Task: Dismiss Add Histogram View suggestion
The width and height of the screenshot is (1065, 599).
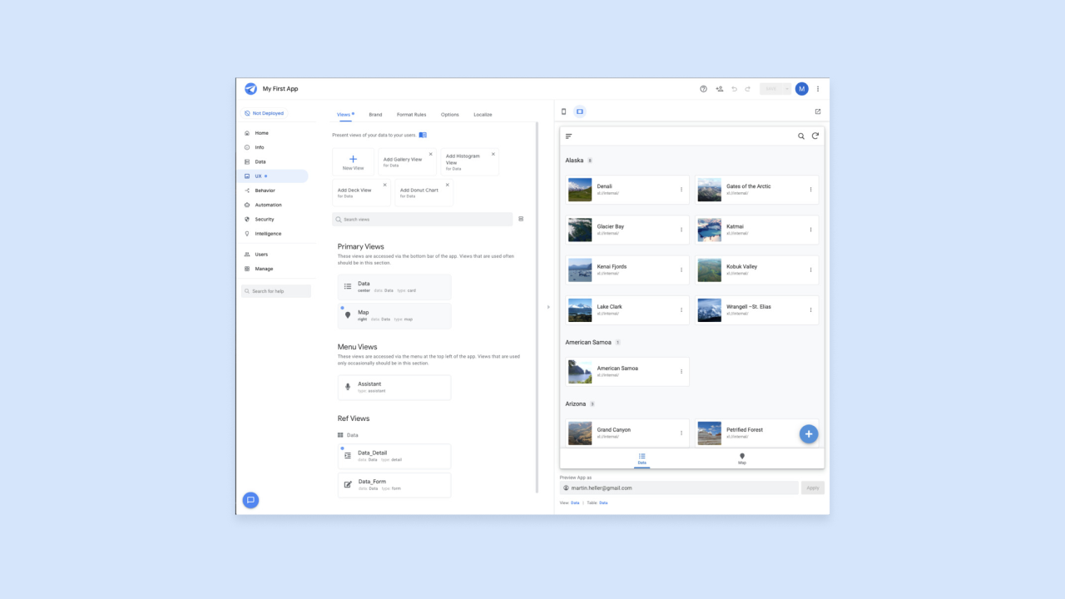Action: tap(493, 154)
